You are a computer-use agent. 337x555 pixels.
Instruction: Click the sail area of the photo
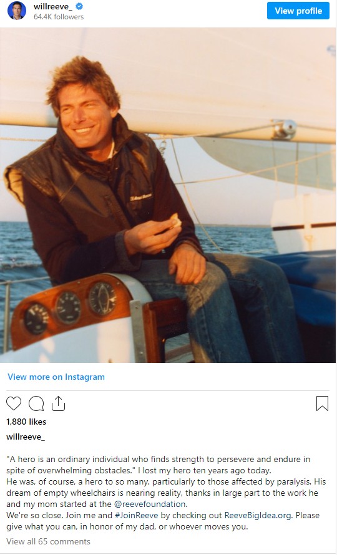(213, 78)
